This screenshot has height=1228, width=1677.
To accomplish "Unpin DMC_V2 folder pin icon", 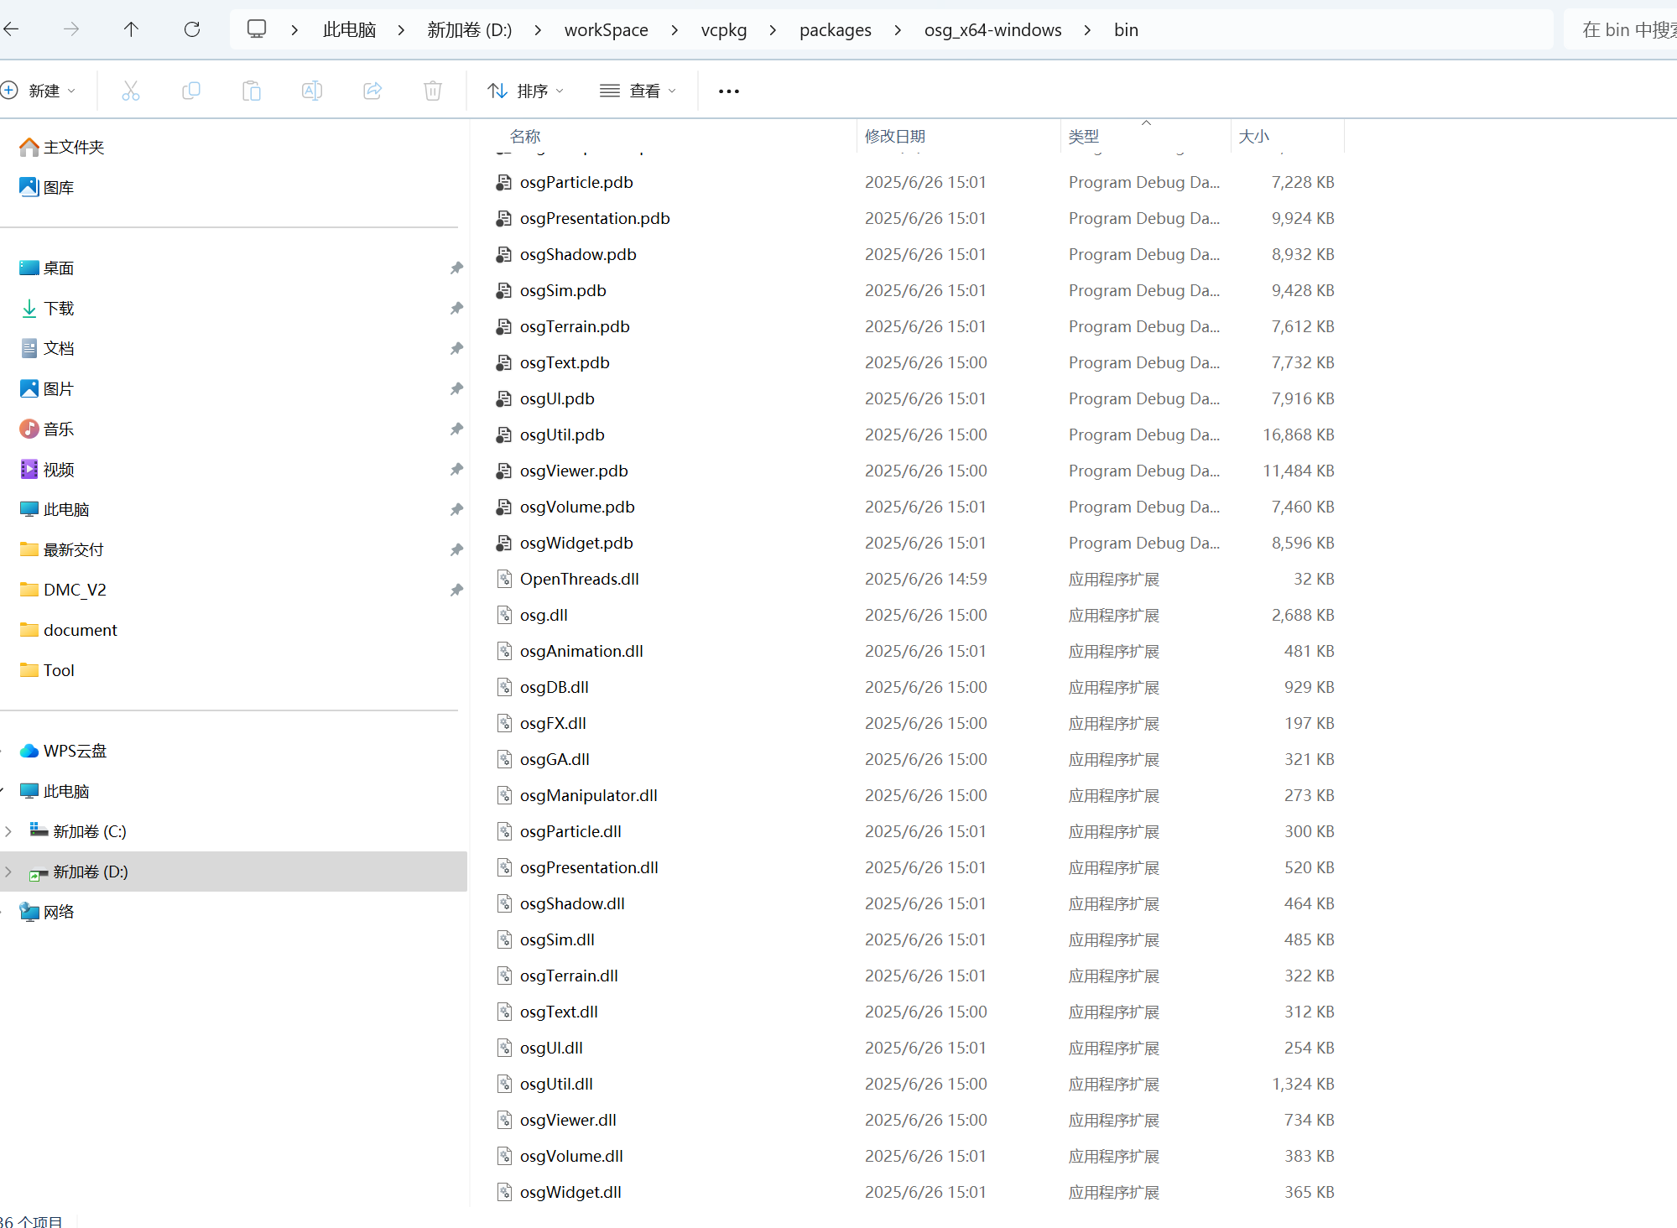I will coord(456,591).
